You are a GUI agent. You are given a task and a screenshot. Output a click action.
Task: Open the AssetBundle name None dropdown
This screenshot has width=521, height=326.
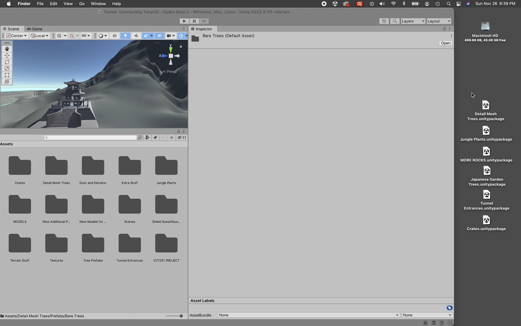tap(309, 315)
